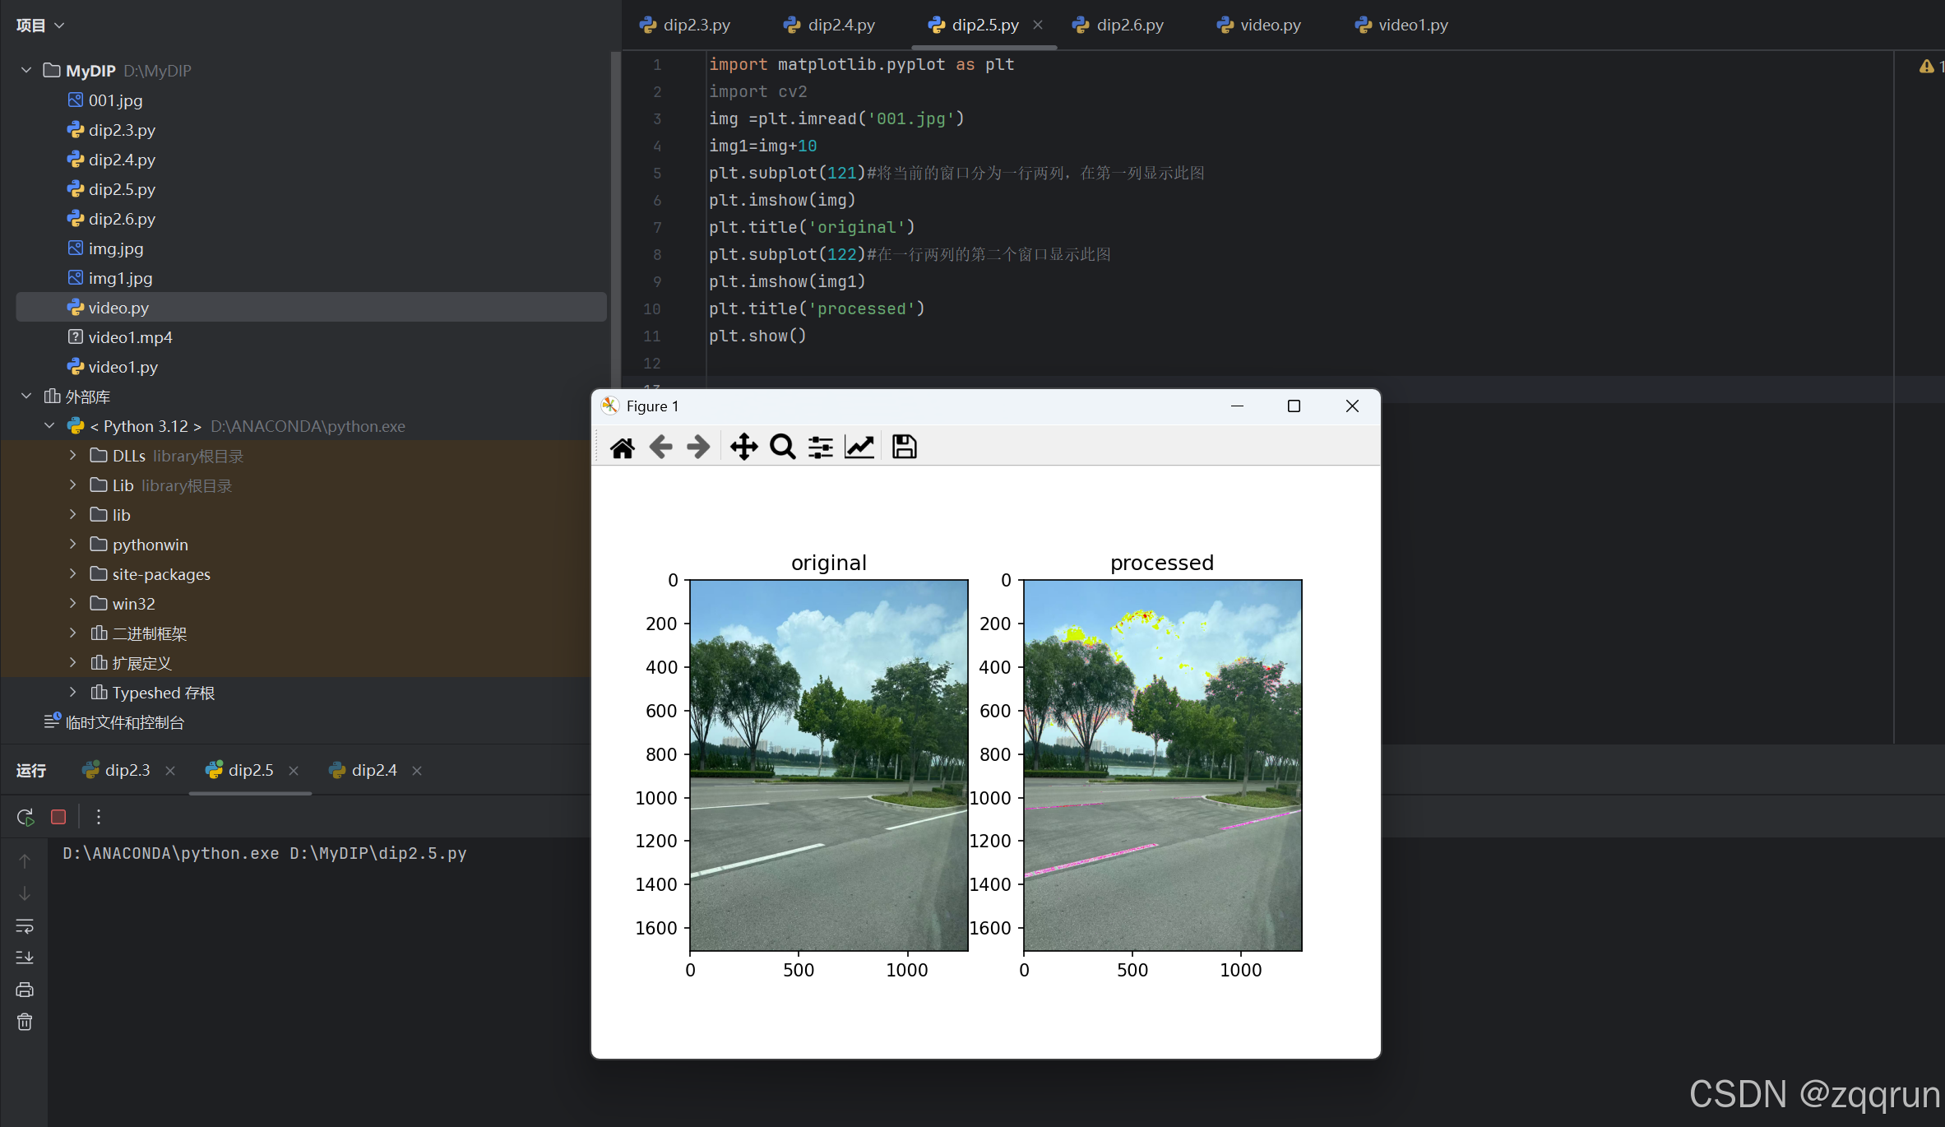Close the dip2.5.py editor tab

1038,26
